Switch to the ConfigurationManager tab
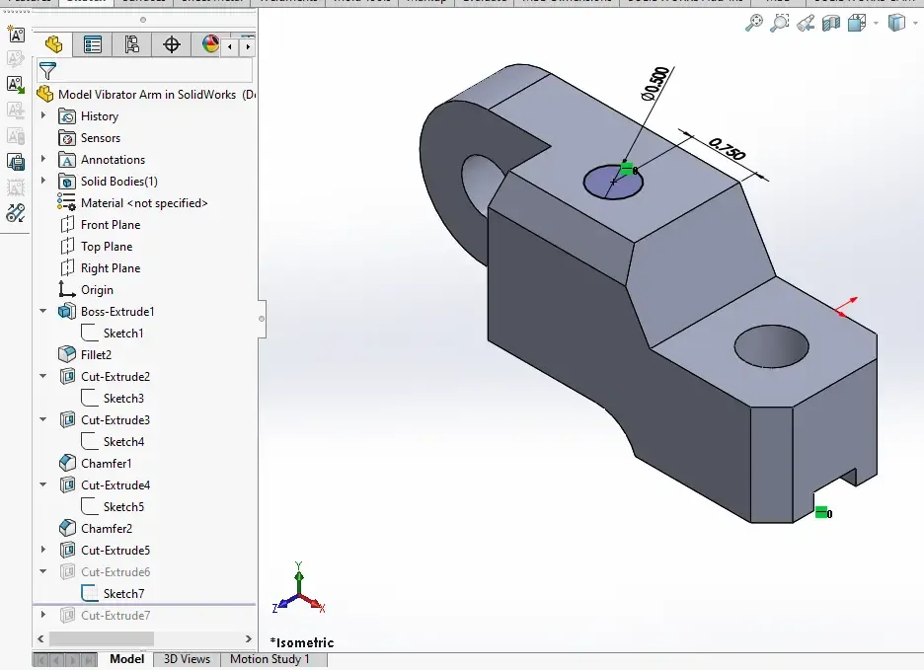Image resolution: width=924 pixels, height=670 pixels. (x=132, y=44)
